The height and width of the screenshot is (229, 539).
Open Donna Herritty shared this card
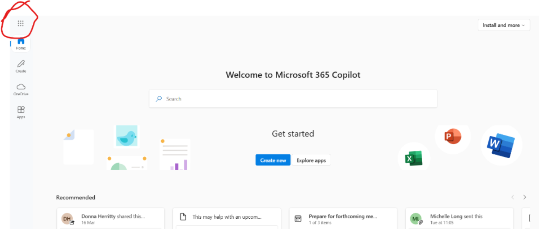point(111,218)
